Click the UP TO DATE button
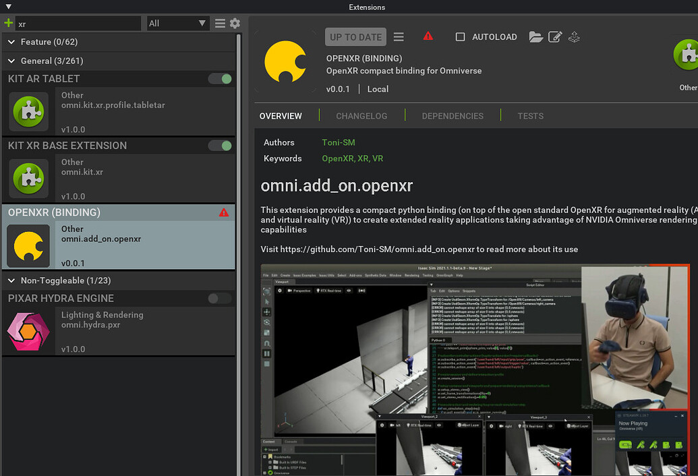The height and width of the screenshot is (476, 698). point(355,36)
